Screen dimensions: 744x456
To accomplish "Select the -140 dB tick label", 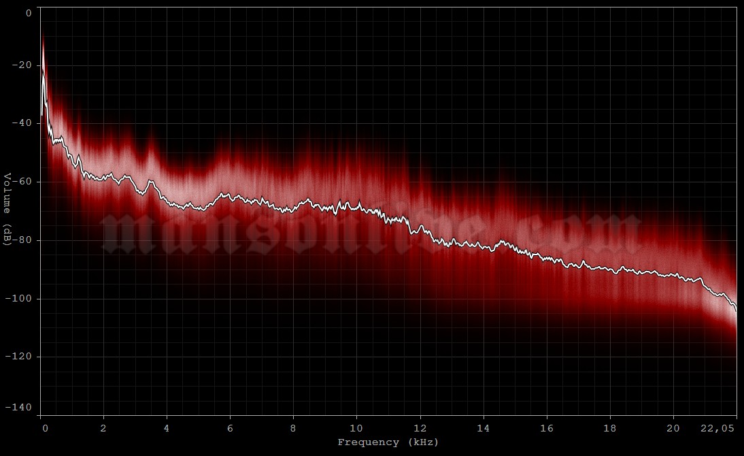I will pos(21,408).
